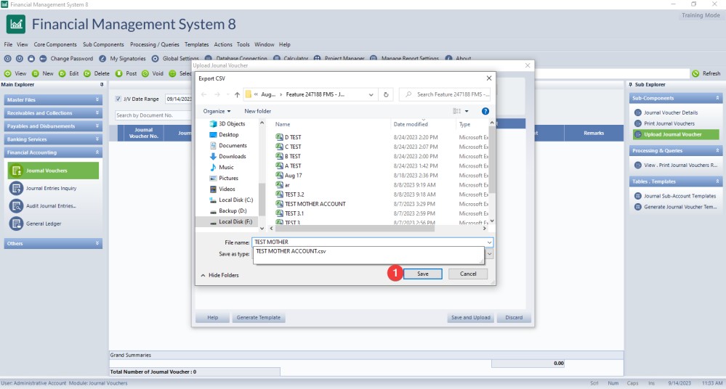Select the TEST MOTHER ACCOUNT.csv suggestion
This screenshot has height=389, width=726.
pos(291,250)
